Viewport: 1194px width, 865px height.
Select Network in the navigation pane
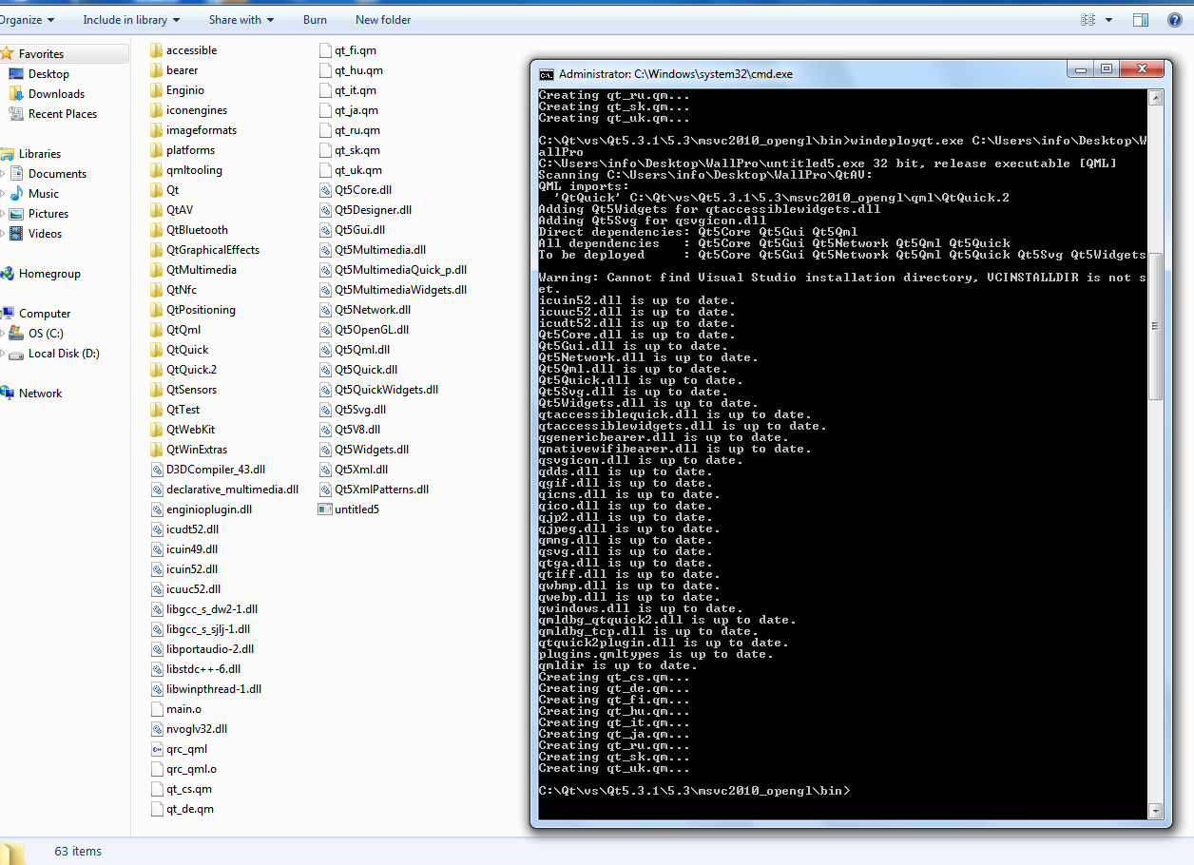click(x=40, y=394)
